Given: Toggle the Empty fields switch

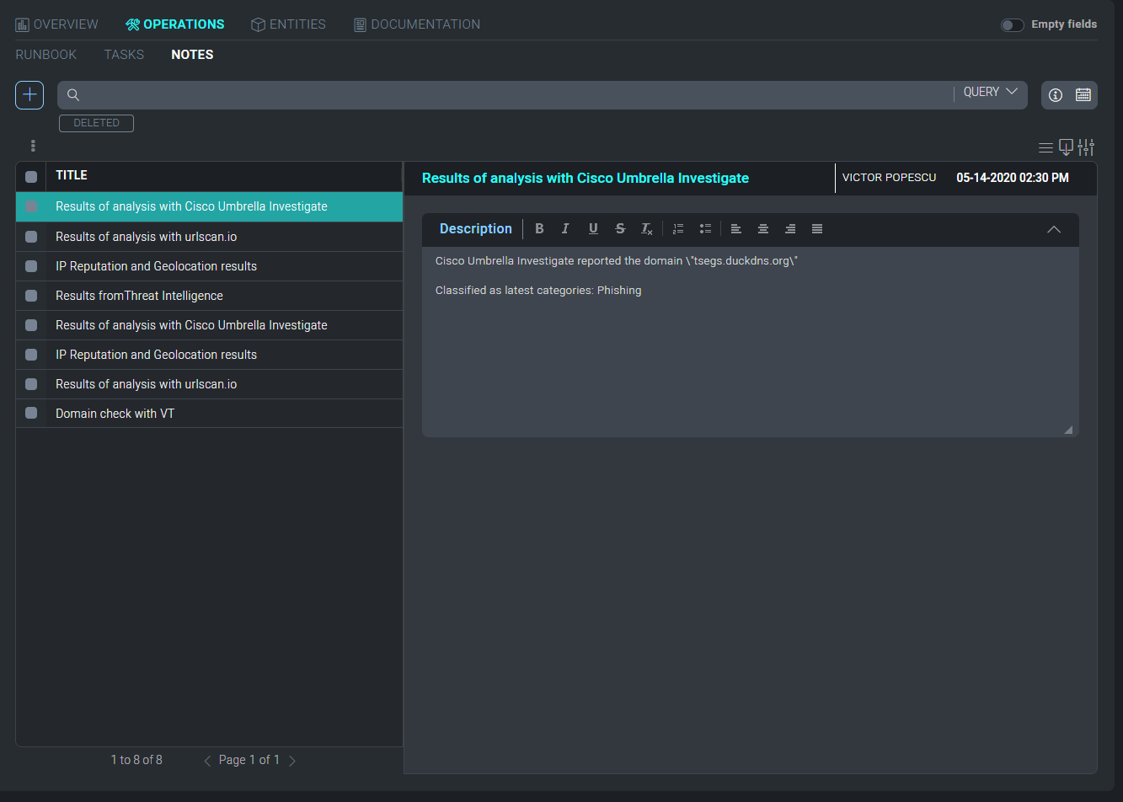Looking at the screenshot, I should 1012,24.
